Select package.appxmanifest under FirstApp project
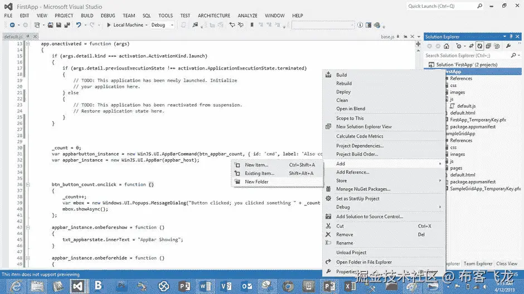 point(473,127)
